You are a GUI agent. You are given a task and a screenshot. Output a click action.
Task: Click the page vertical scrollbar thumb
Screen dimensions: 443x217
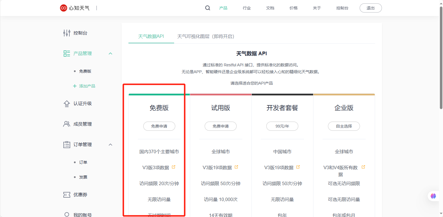point(441,58)
